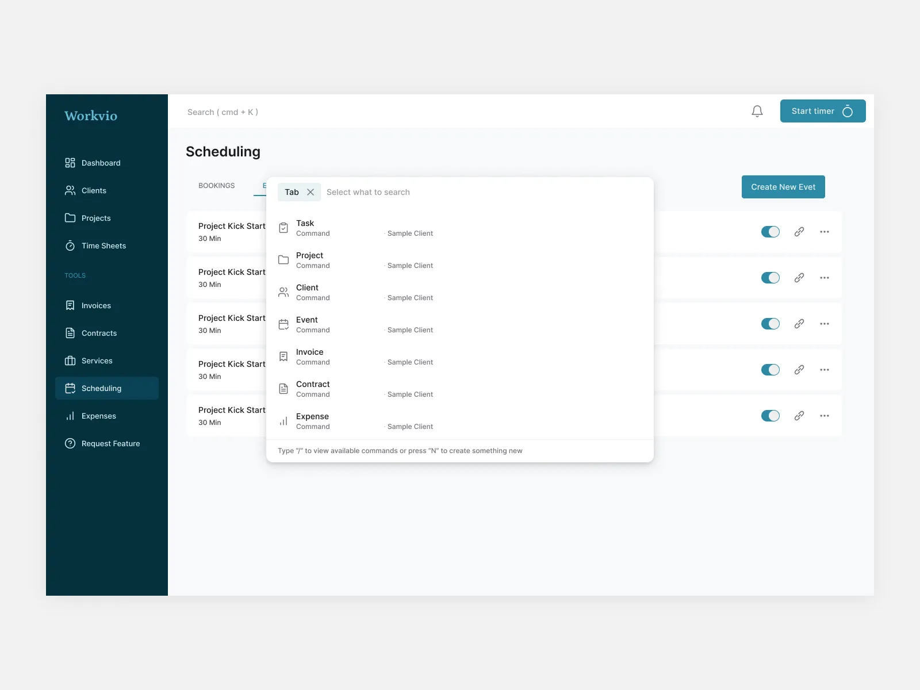Switch to the BOOKINGS tab
Image resolution: width=920 pixels, height=690 pixels.
pos(217,186)
